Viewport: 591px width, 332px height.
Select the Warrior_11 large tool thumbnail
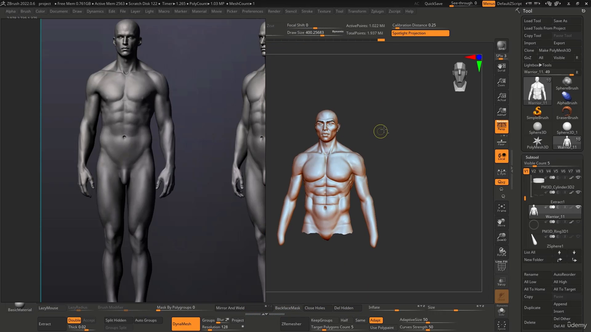537,91
